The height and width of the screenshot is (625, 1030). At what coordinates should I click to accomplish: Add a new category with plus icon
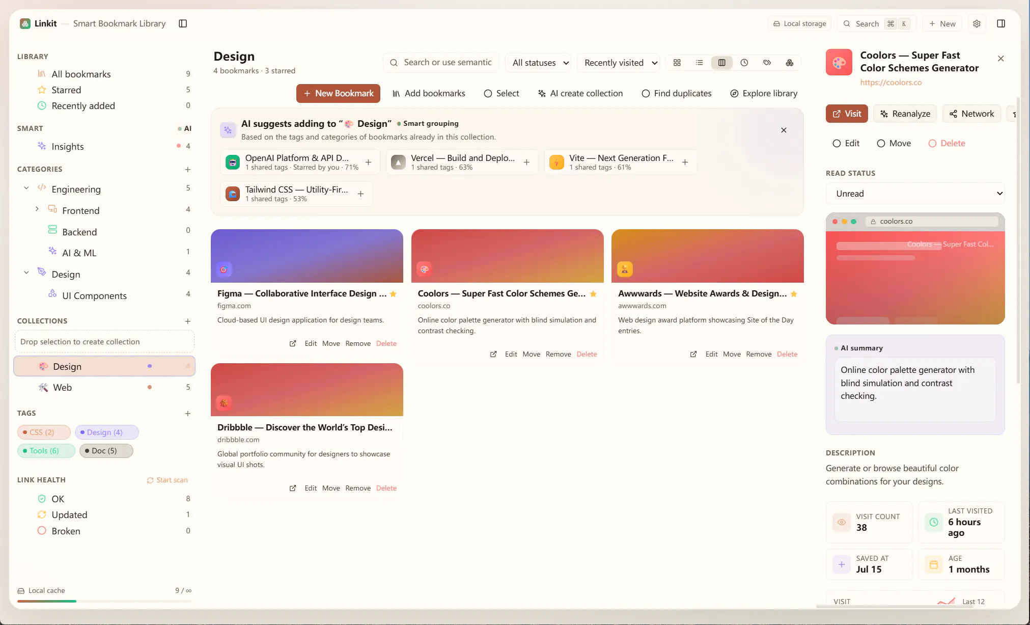click(x=187, y=169)
